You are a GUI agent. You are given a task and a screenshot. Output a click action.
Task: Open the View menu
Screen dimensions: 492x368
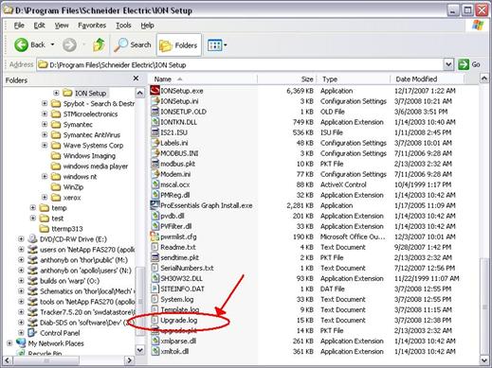tap(62, 26)
